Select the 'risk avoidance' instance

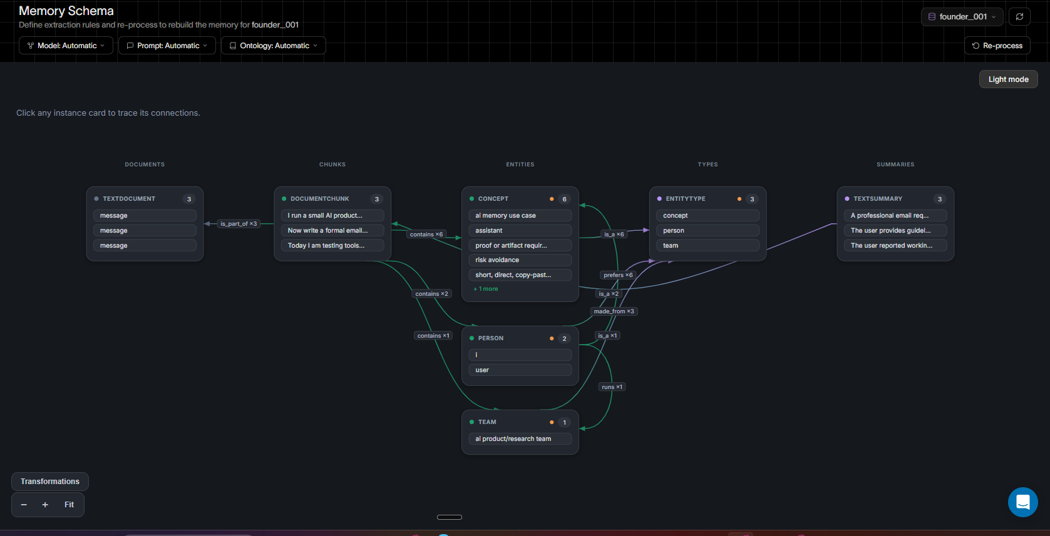coord(520,260)
